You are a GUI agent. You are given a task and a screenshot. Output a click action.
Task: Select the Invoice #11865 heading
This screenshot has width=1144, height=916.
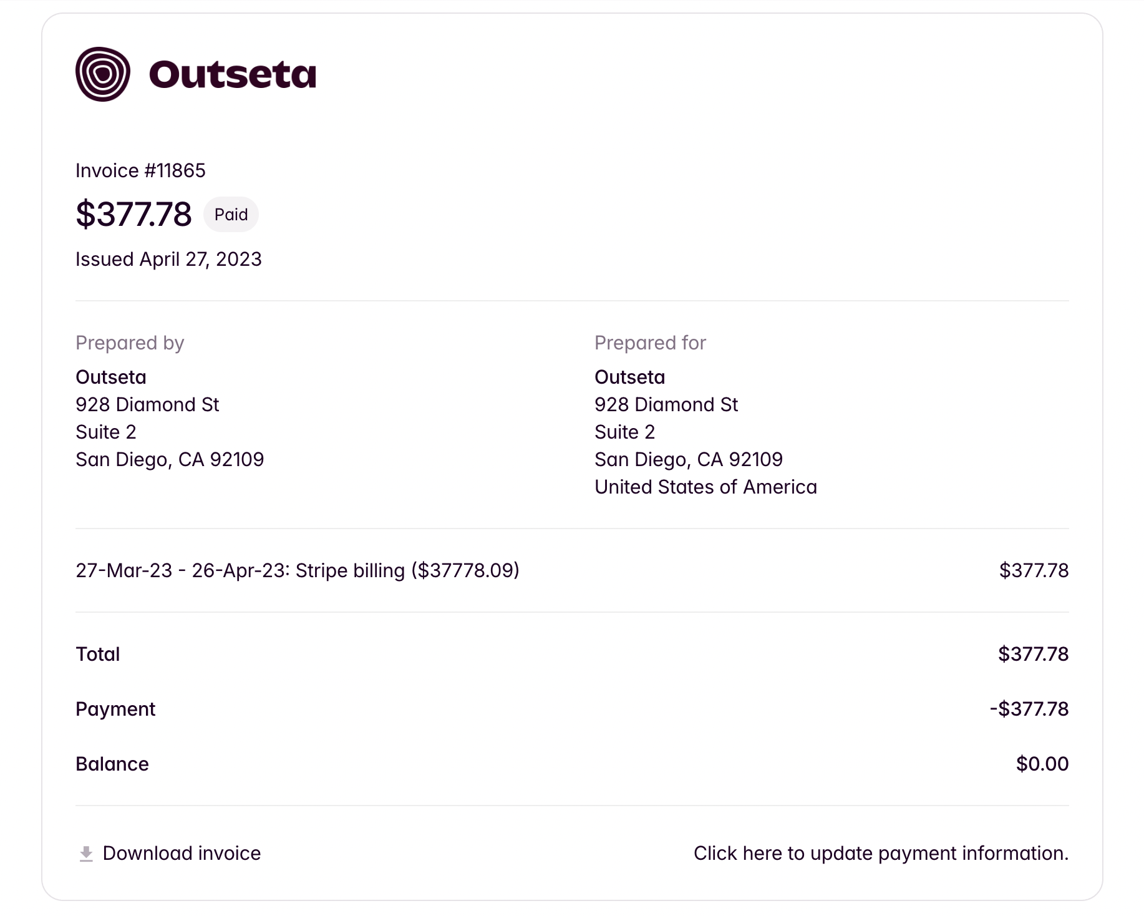[140, 171]
